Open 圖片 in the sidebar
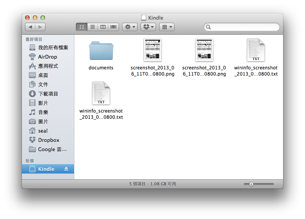The width and height of the screenshot is (305, 219). 48,122
